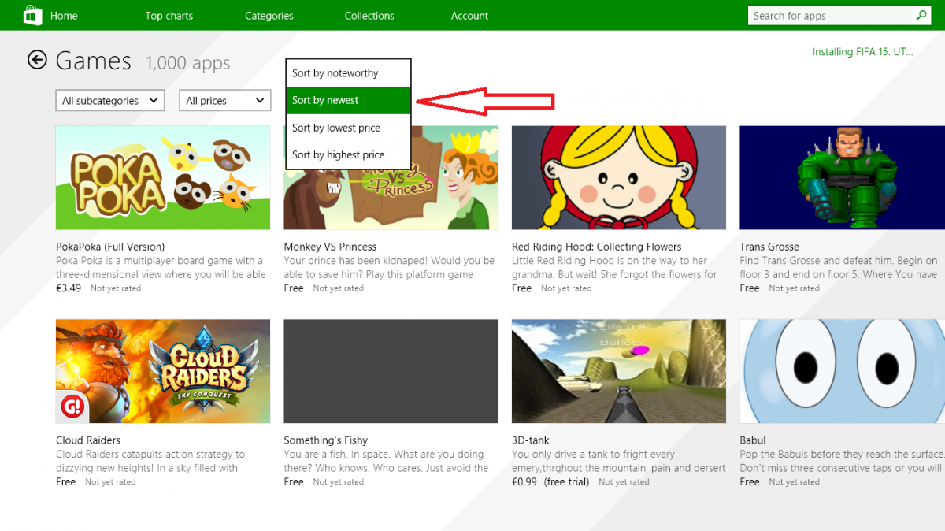The height and width of the screenshot is (531, 945).
Task: Click the Trans Grosse title
Action: [769, 247]
